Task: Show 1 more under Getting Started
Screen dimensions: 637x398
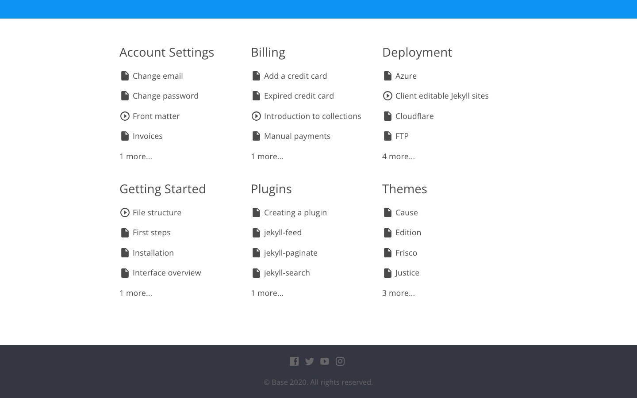Action: [x=136, y=293]
